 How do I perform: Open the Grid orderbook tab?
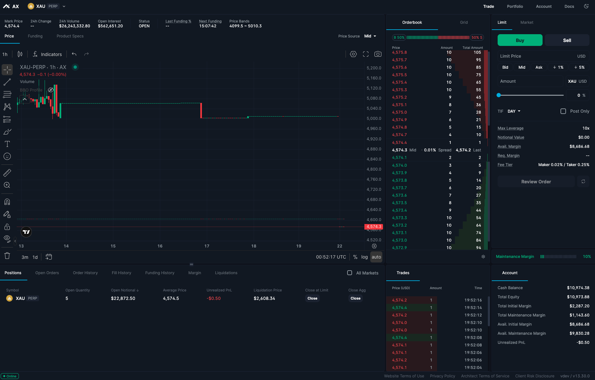pos(464,22)
